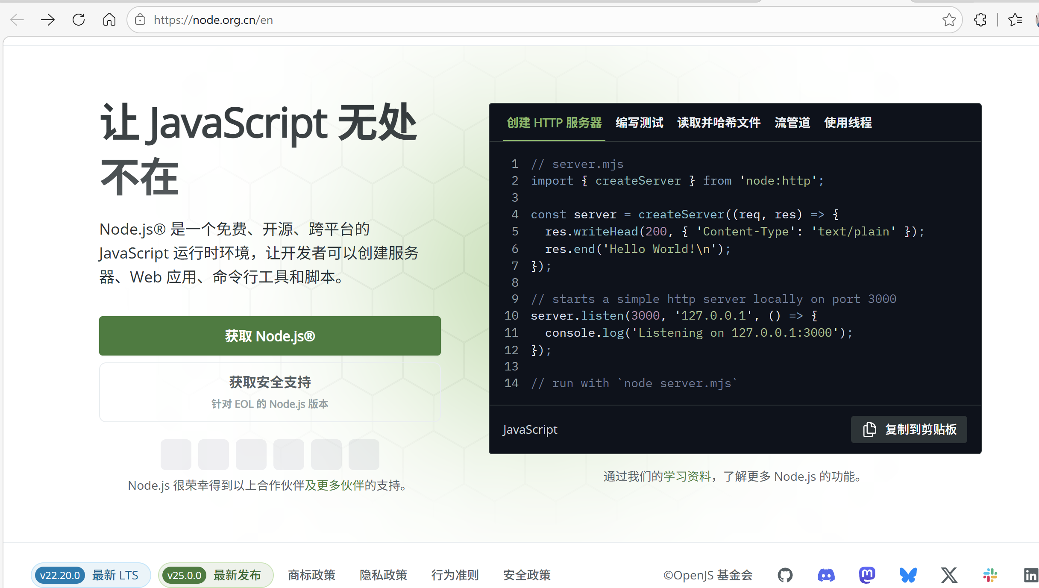This screenshot has width=1039, height=588.
Task: Click the first partner logo placeholder
Action: pos(176,455)
